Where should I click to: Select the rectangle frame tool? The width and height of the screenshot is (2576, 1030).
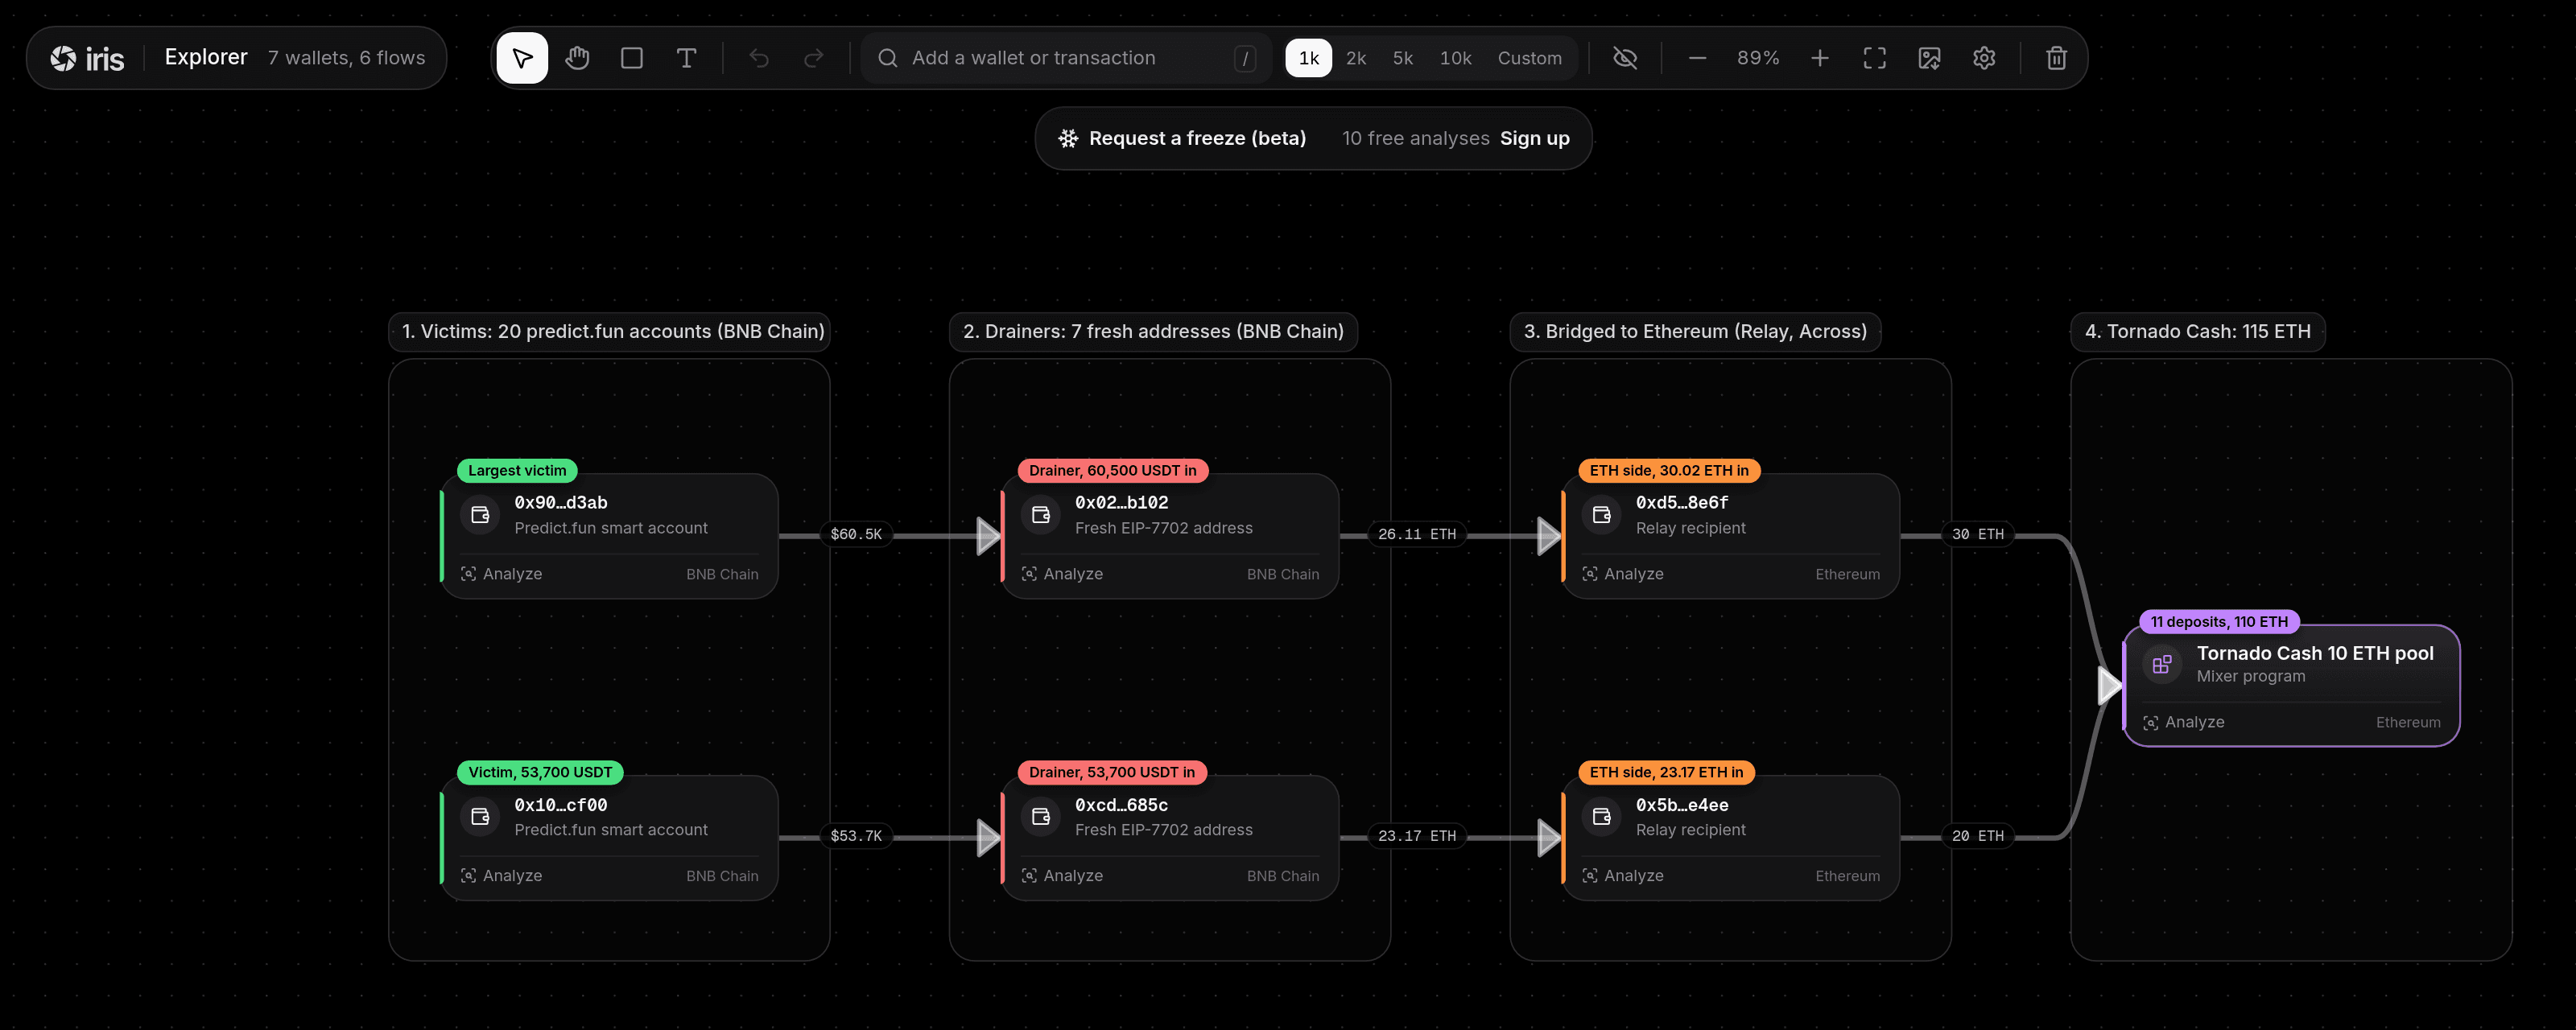(x=632, y=58)
